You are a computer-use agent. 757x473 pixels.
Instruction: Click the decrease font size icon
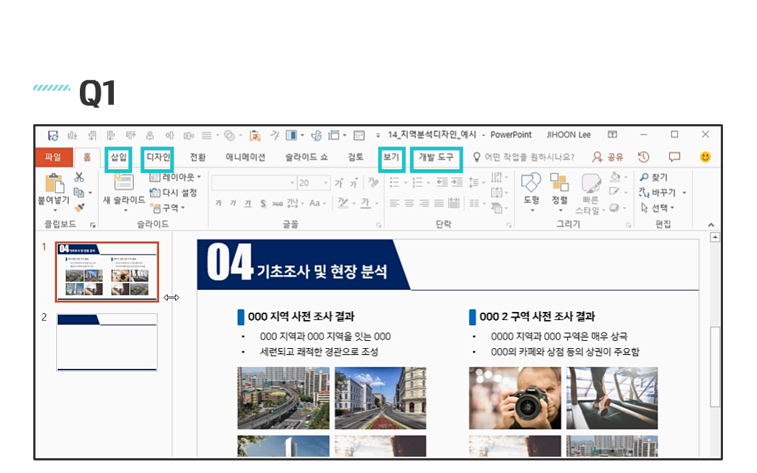click(354, 183)
